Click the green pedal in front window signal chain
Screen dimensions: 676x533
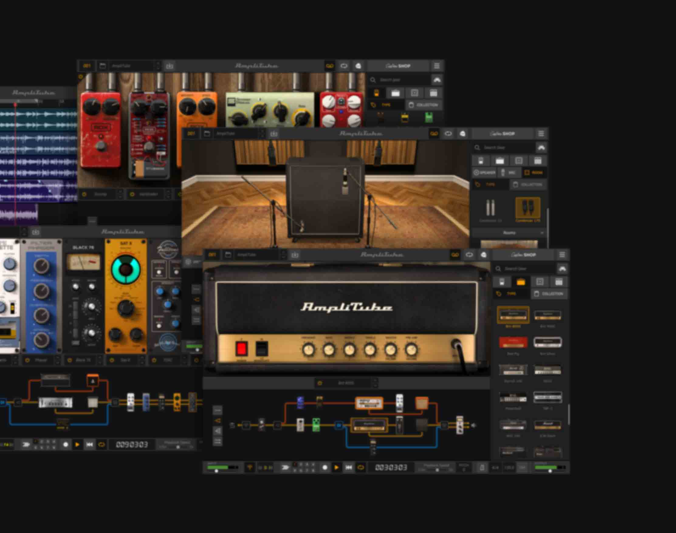[316, 425]
